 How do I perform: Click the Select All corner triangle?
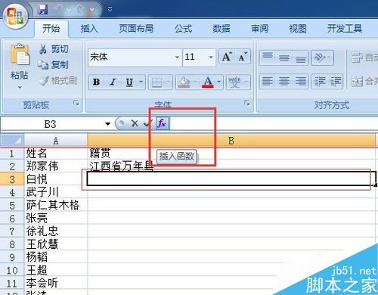(x=12, y=140)
